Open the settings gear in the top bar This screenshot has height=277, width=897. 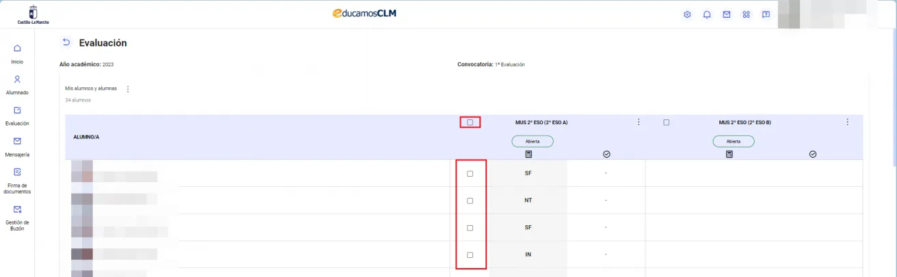point(688,14)
